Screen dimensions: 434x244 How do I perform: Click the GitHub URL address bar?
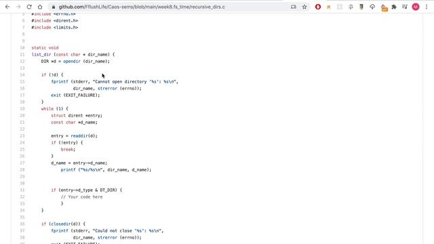pos(142,7)
